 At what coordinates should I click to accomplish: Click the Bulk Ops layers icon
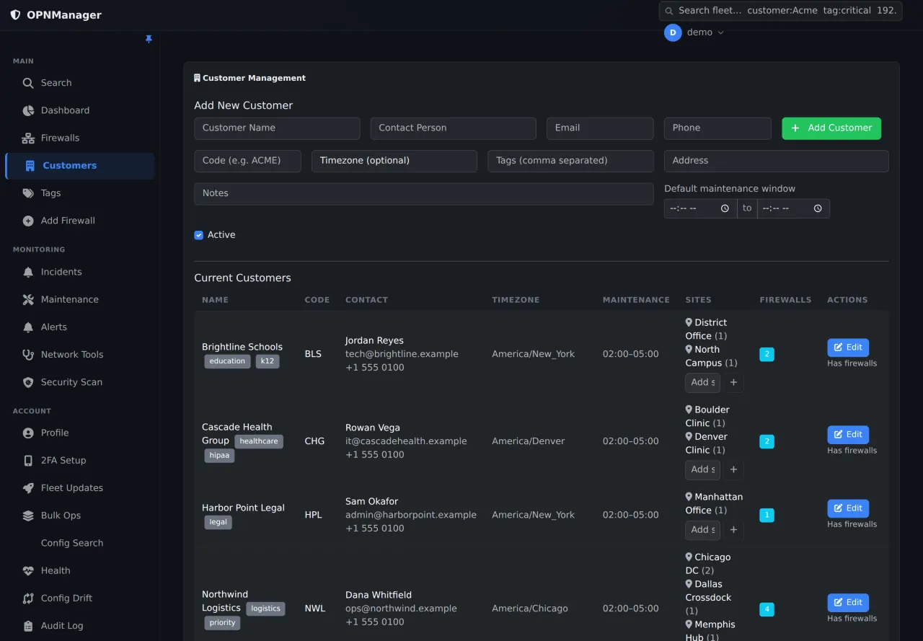28,516
